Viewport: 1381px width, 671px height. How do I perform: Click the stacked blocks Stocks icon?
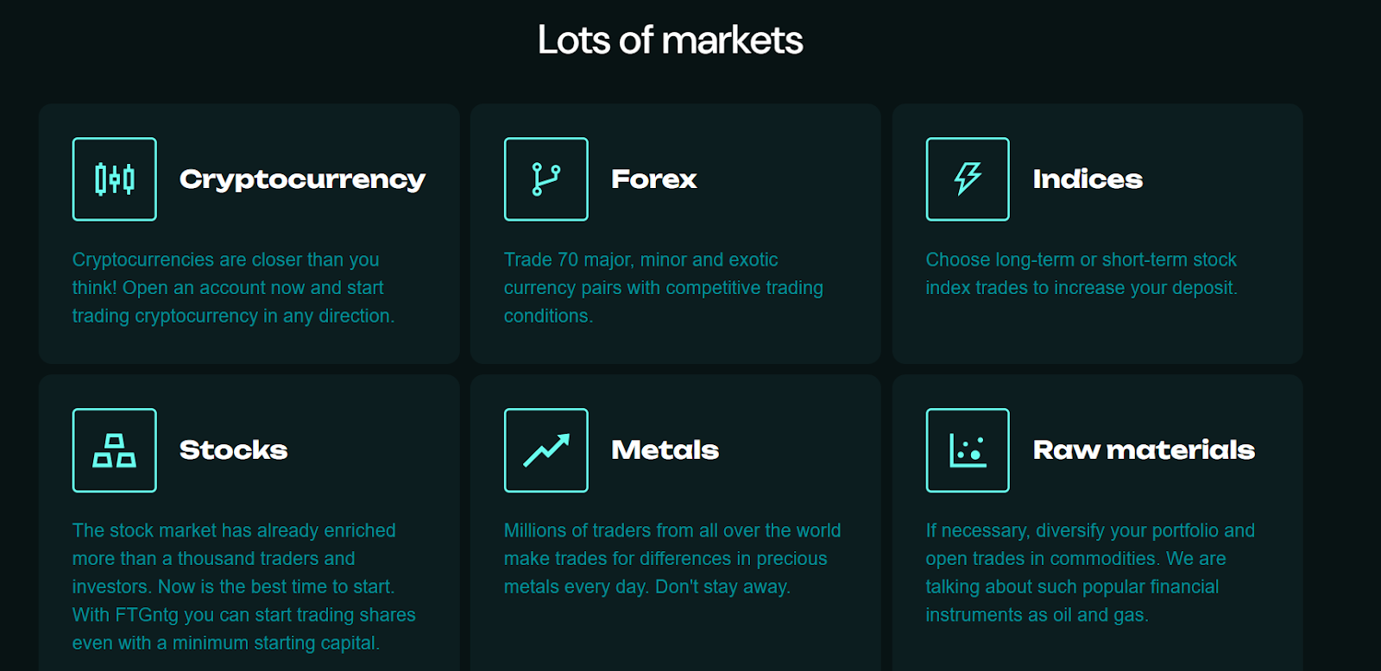click(x=115, y=450)
